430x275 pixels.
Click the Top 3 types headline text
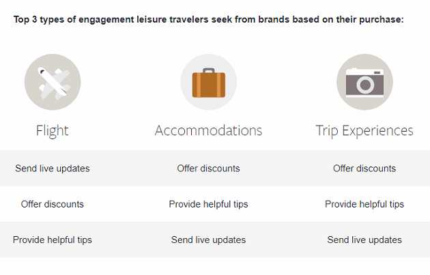[x=209, y=20]
